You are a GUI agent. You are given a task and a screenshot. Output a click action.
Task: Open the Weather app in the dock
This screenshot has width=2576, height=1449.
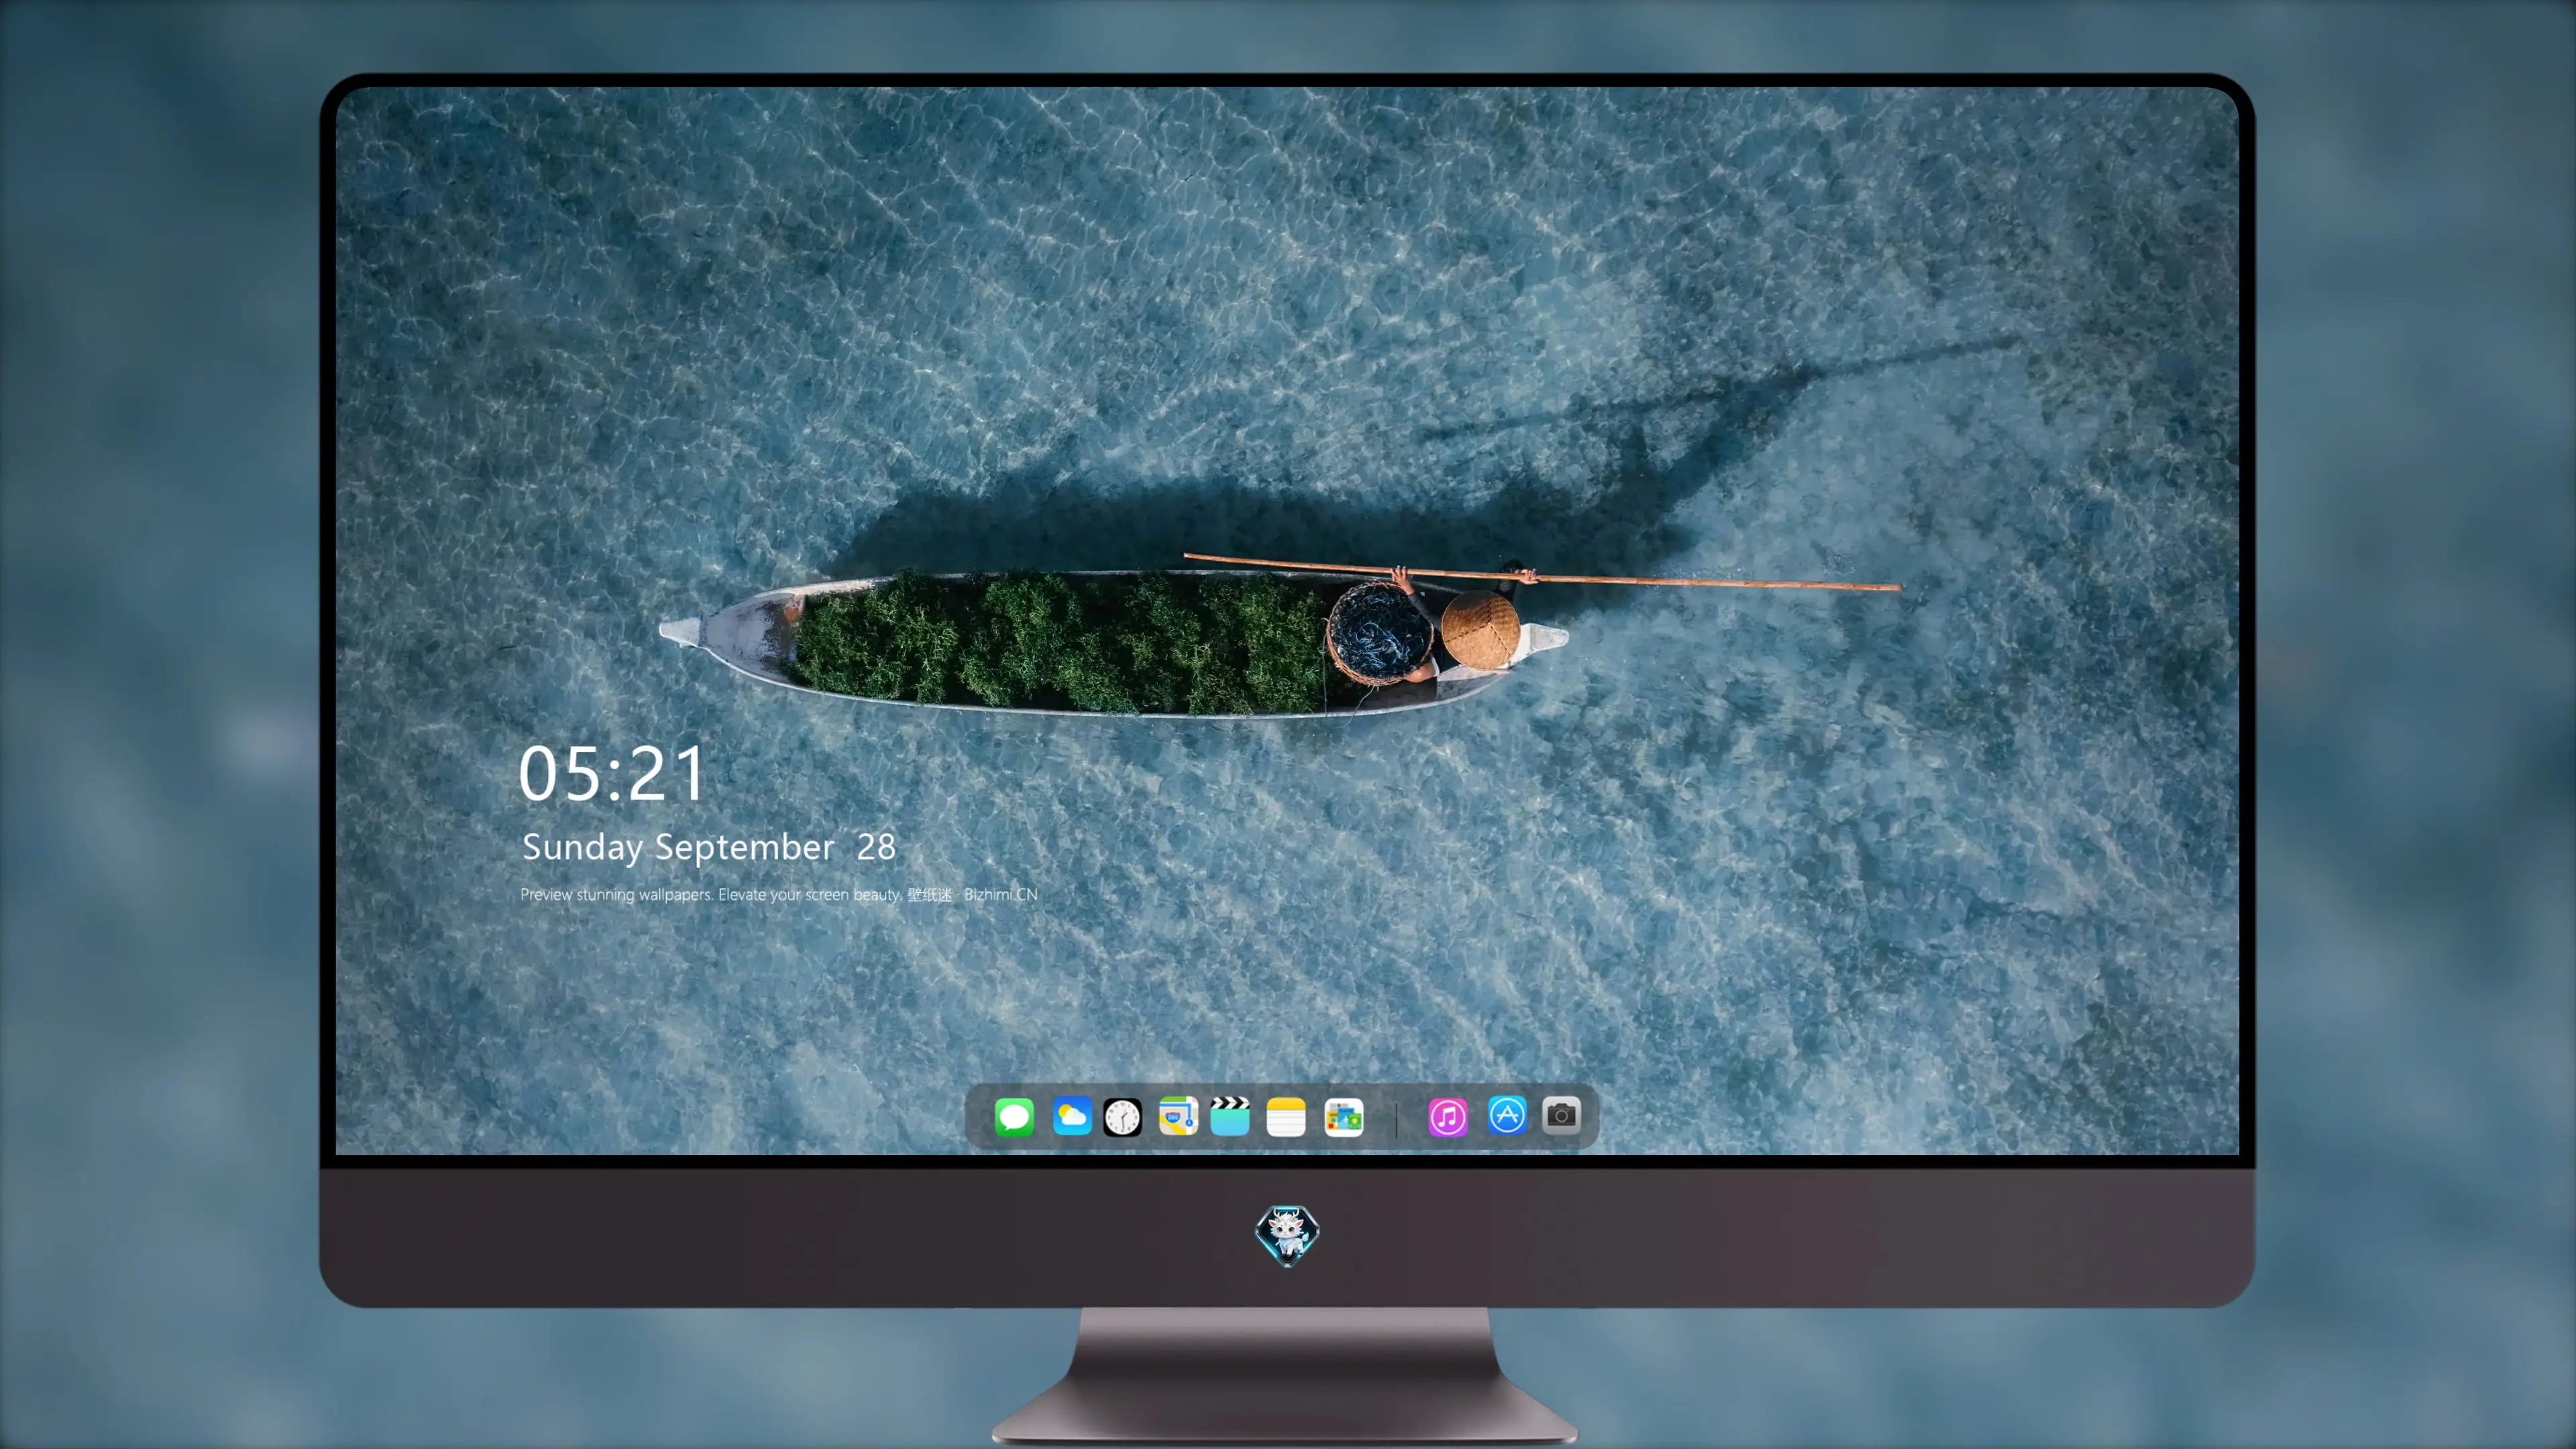click(x=1072, y=1116)
